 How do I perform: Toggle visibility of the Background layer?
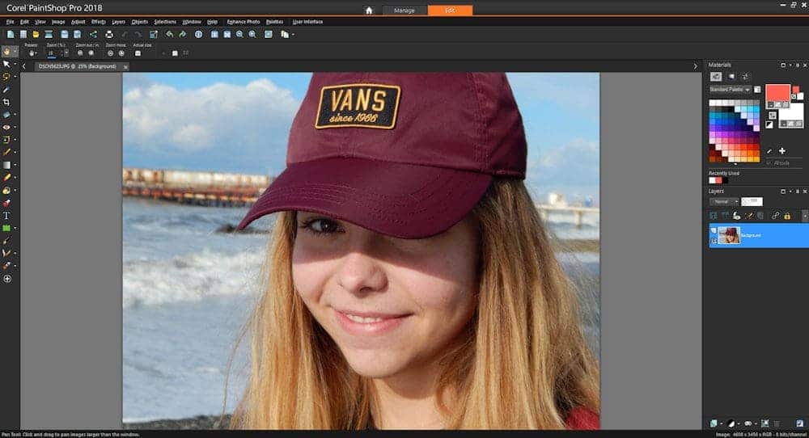click(x=714, y=231)
